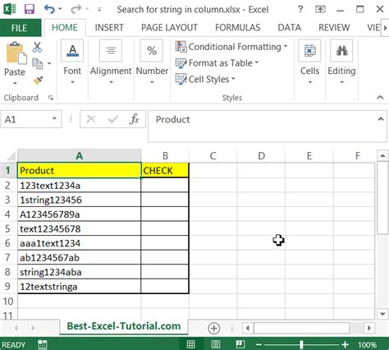Image resolution: width=389 pixels, height=350 pixels.
Task: Click the Insert Function fx button
Action: coord(135,119)
